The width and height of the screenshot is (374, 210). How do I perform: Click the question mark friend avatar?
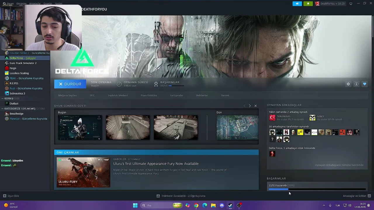coord(272,139)
